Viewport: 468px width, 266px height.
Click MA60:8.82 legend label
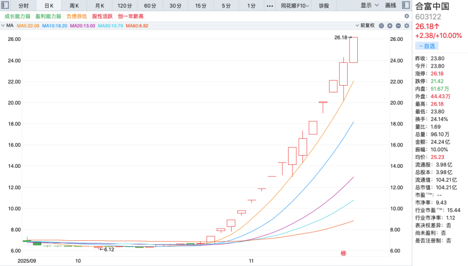[x=137, y=26]
